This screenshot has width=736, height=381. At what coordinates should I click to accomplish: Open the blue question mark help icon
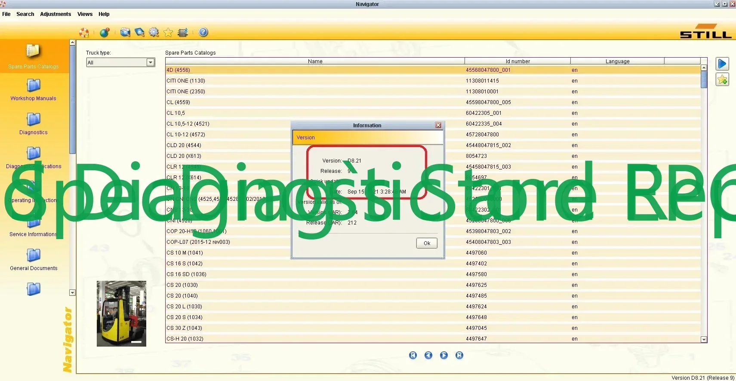click(203, 32)
